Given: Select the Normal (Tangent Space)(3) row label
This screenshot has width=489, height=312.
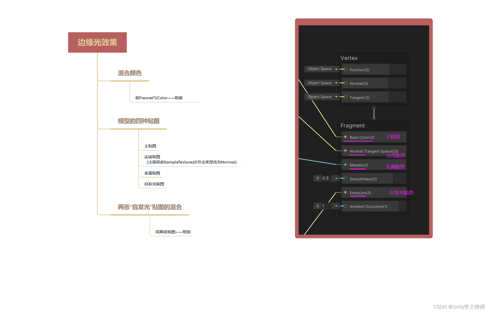Looking at the screenshot, I should pyautogui.click(x=374, y=151).
